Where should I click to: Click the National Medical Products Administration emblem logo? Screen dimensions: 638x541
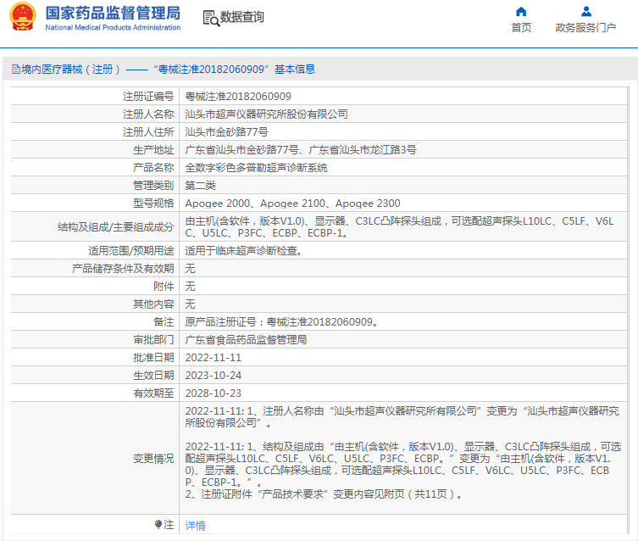(x=22, y=18)
